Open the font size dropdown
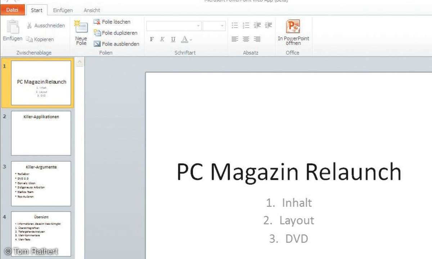 coord(222,26)
